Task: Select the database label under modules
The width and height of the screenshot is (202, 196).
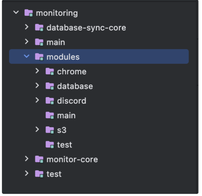Action: pyautogui.click(x=75, y=86)
